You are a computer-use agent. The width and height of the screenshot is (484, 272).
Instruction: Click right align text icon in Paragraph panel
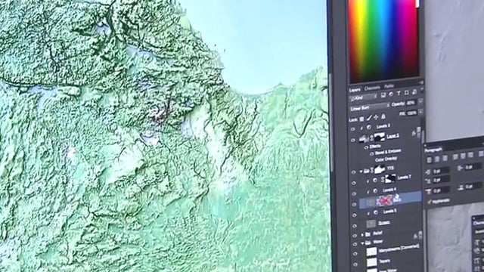(445, 158)
